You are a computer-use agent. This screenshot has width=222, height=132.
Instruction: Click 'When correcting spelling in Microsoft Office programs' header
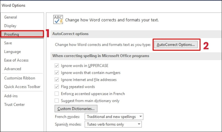(101, 56)
